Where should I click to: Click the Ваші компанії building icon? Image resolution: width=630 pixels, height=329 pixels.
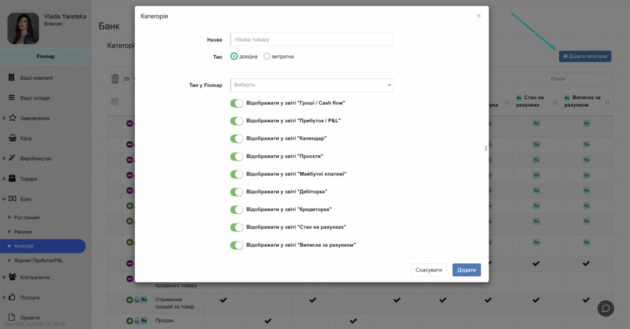[12, 77]
